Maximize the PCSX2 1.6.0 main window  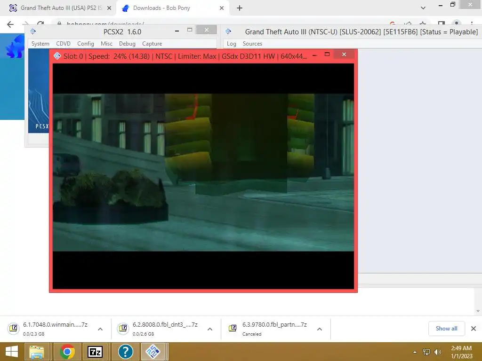190,30
